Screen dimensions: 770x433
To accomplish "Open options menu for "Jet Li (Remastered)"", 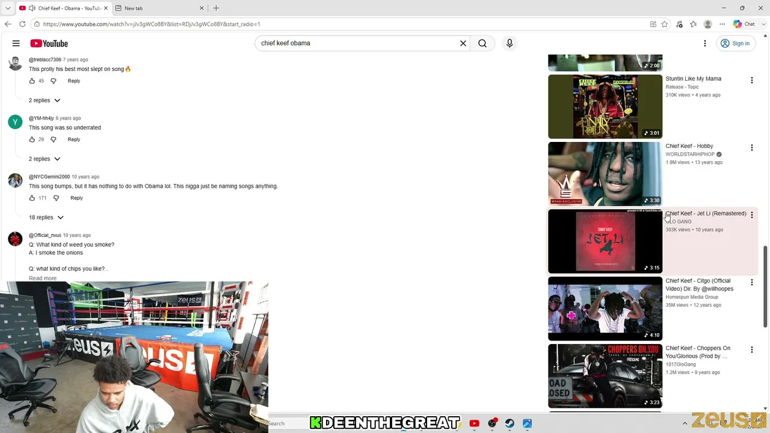I will (x=751, y=215).
